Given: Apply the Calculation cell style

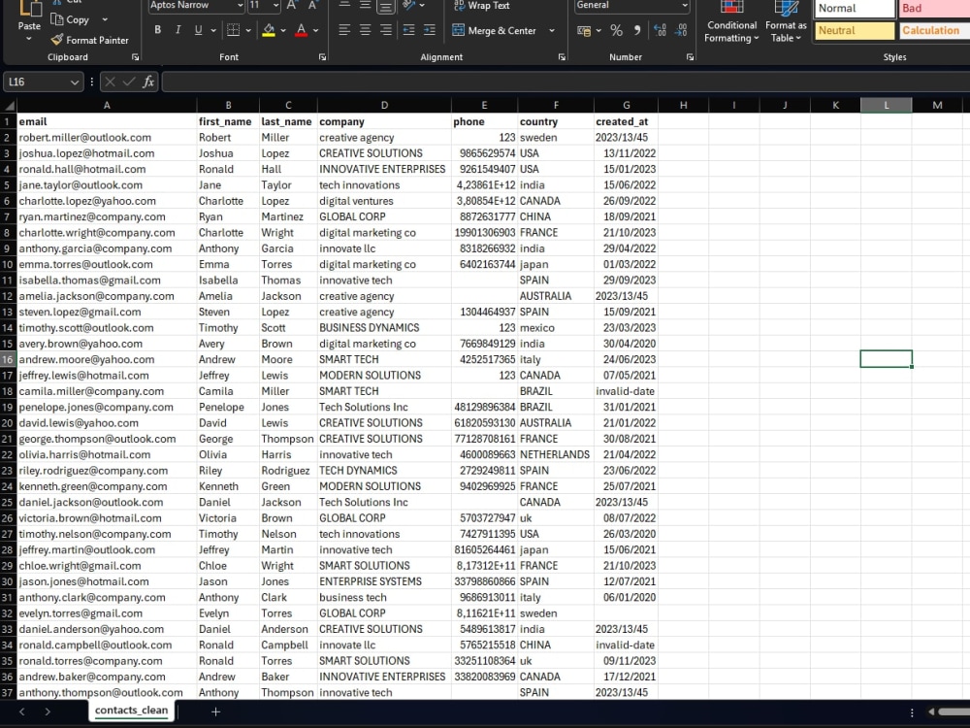Looking at the screenshot, I should (x=934, y=30).
